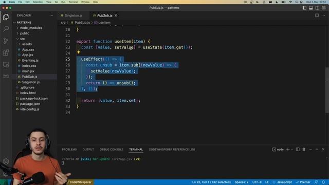Close the bottom panel

click(323, 150)
